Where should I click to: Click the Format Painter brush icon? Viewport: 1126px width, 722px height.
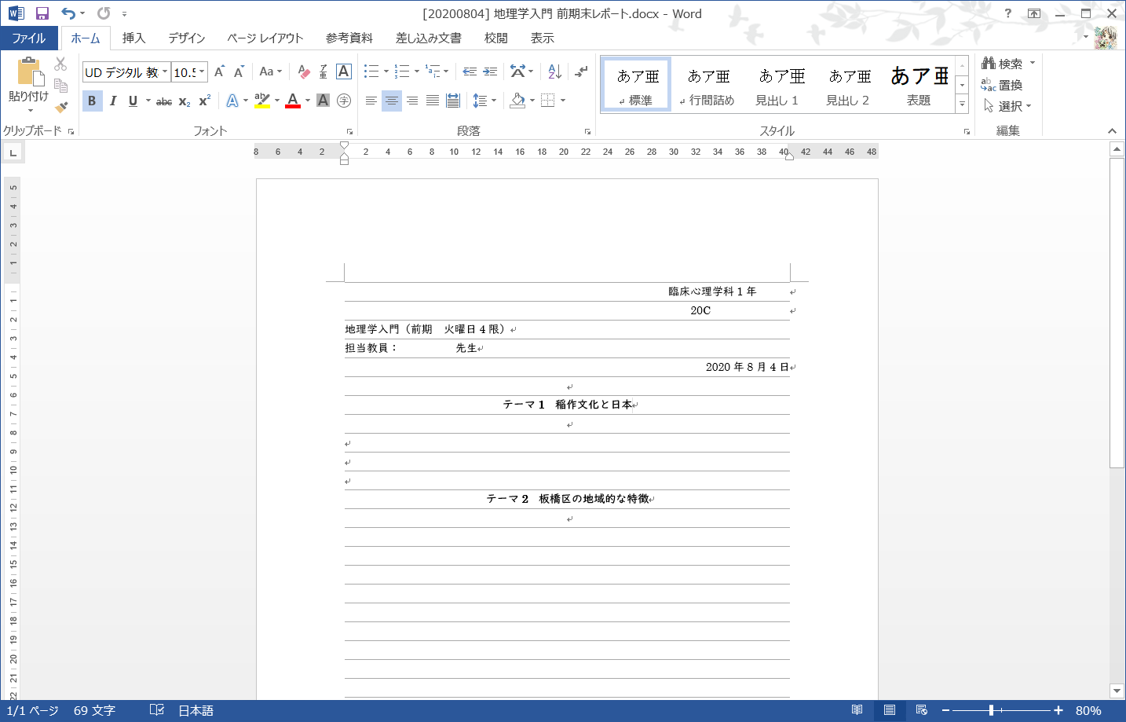61,107
